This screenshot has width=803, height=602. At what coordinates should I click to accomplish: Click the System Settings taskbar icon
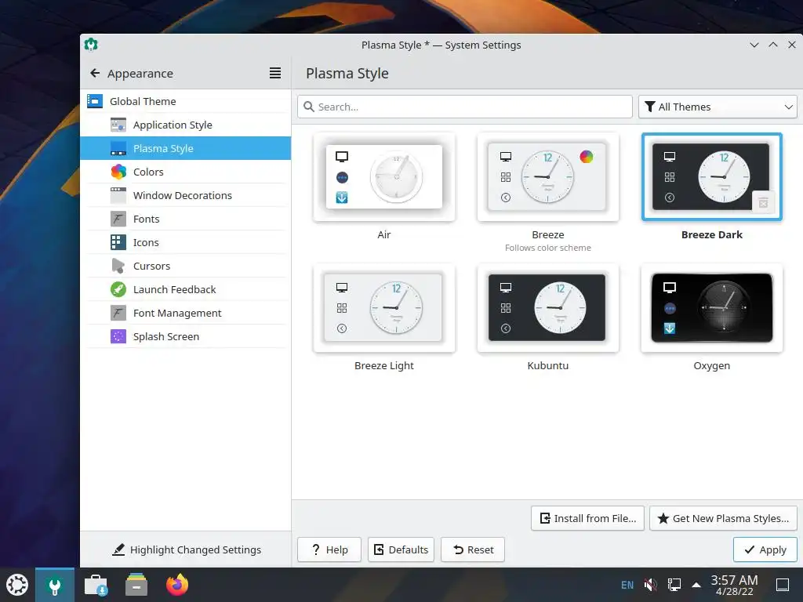55,585
